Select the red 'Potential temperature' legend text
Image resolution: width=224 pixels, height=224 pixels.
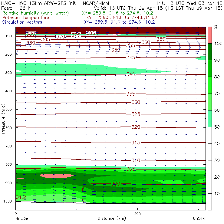(26, 18)
